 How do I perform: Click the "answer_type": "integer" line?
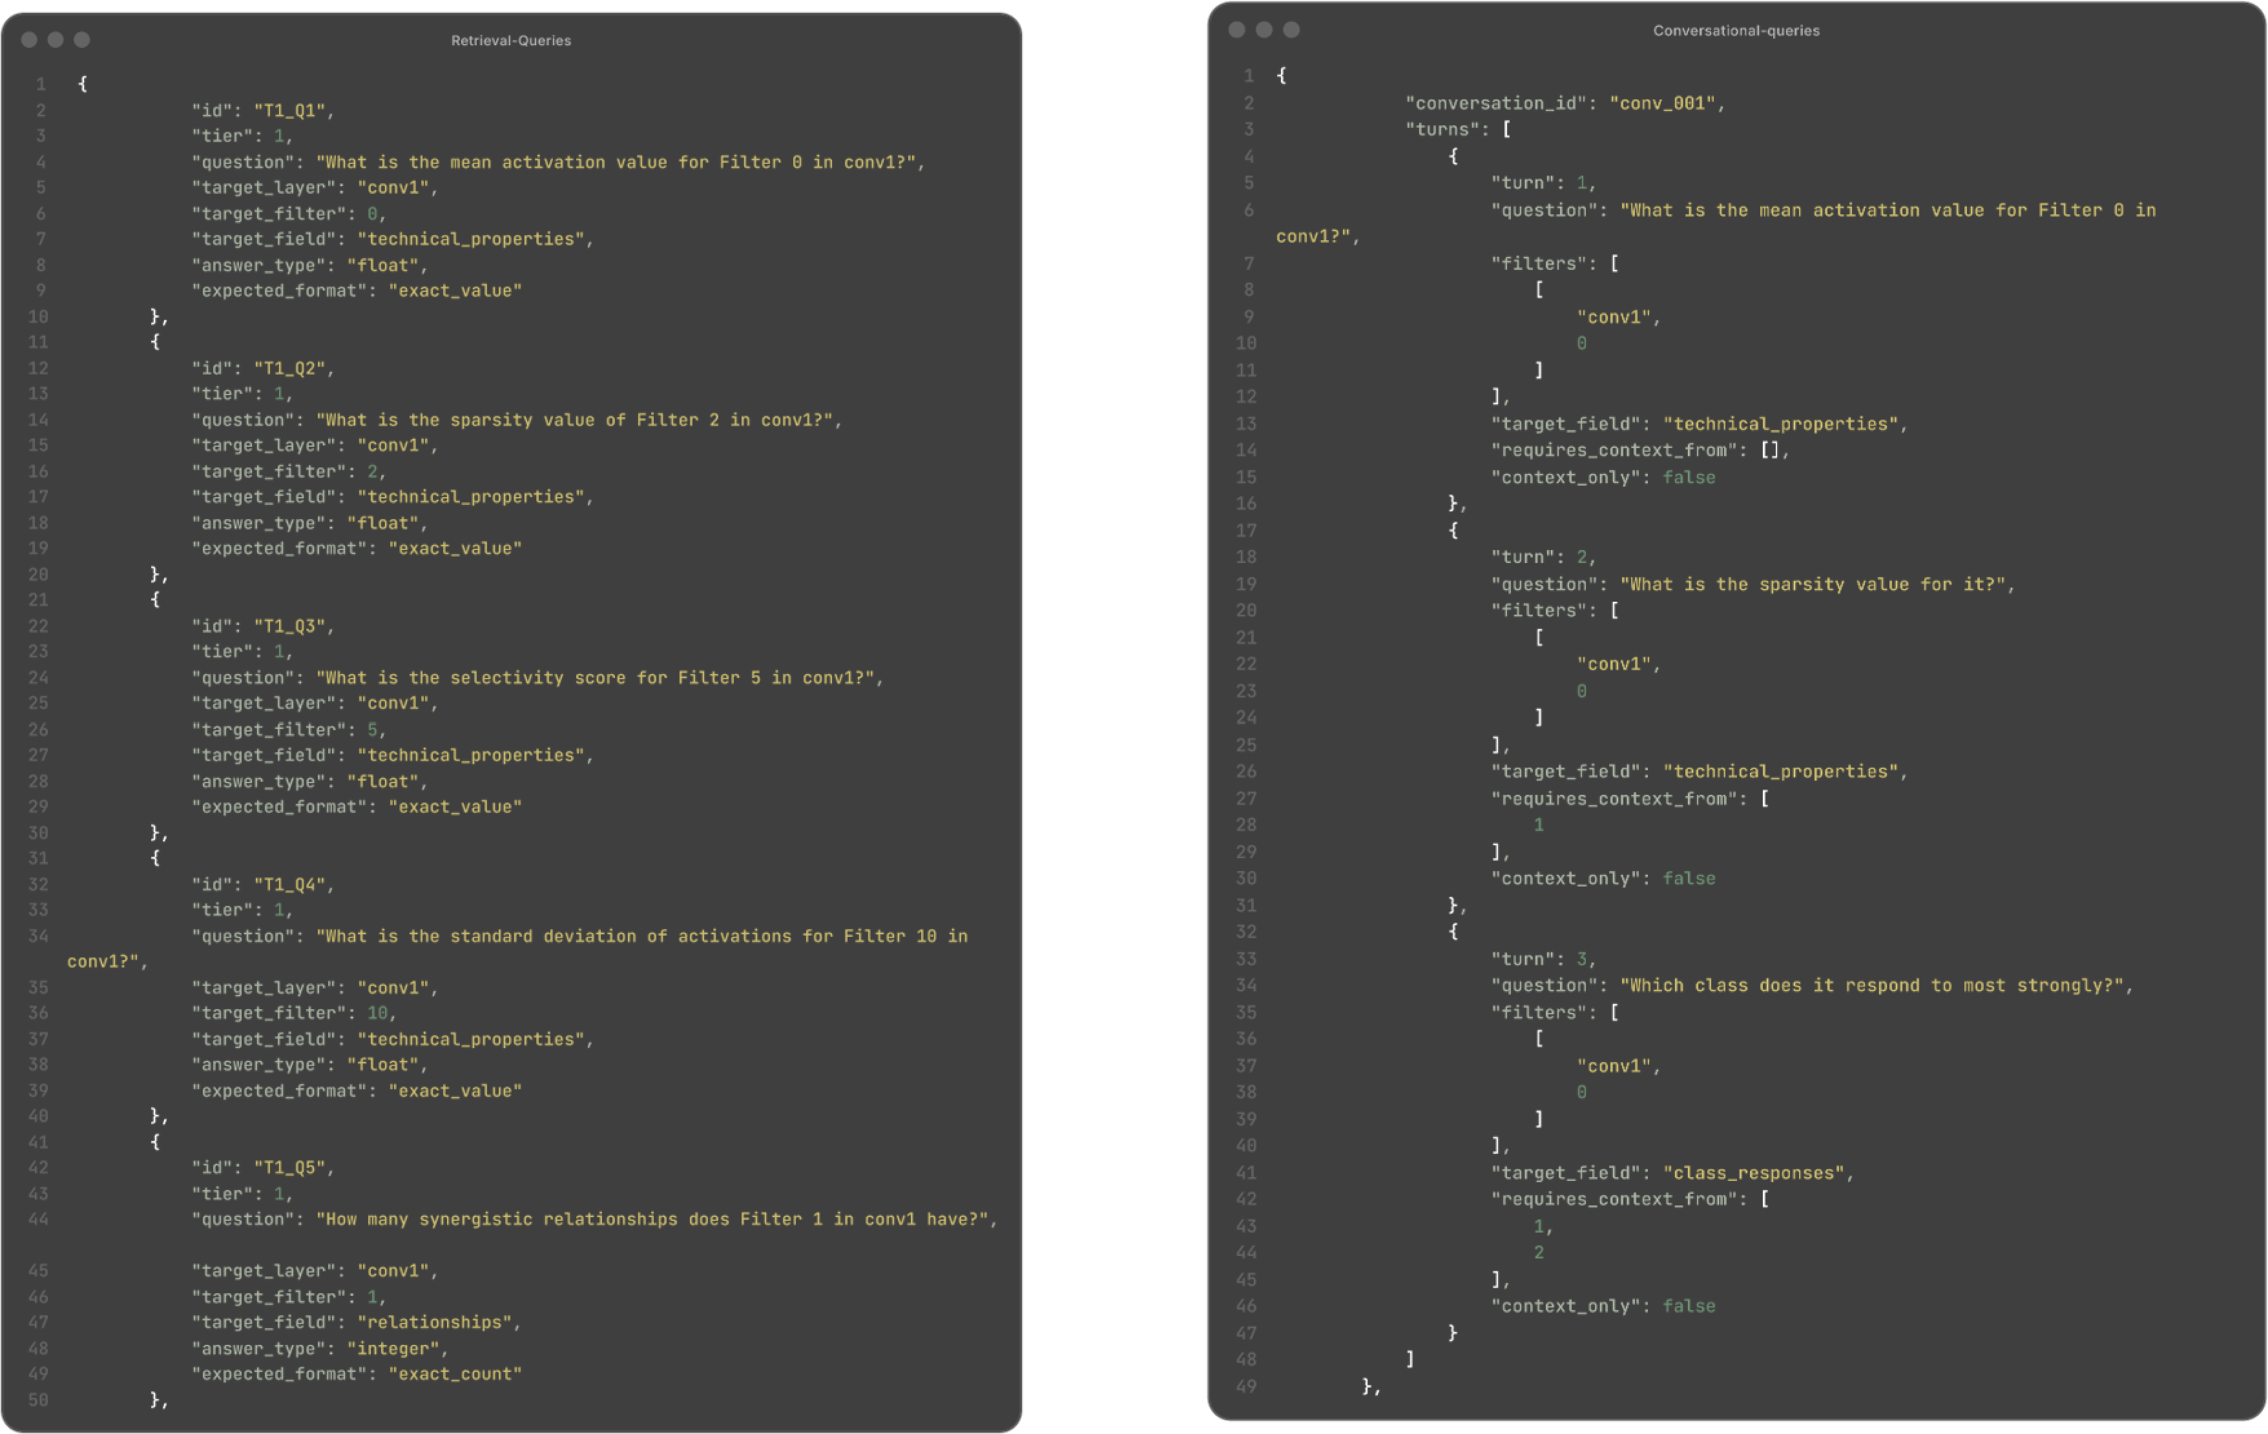(320, 1348)
